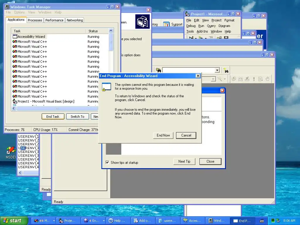
Task: Open the MSDEV desktop shortcut icon
Action: tap(11, 153)
